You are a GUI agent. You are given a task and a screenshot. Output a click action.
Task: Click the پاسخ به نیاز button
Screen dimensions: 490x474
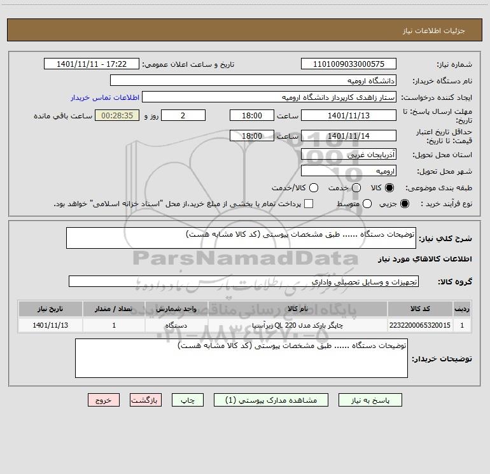pos(370,400)
